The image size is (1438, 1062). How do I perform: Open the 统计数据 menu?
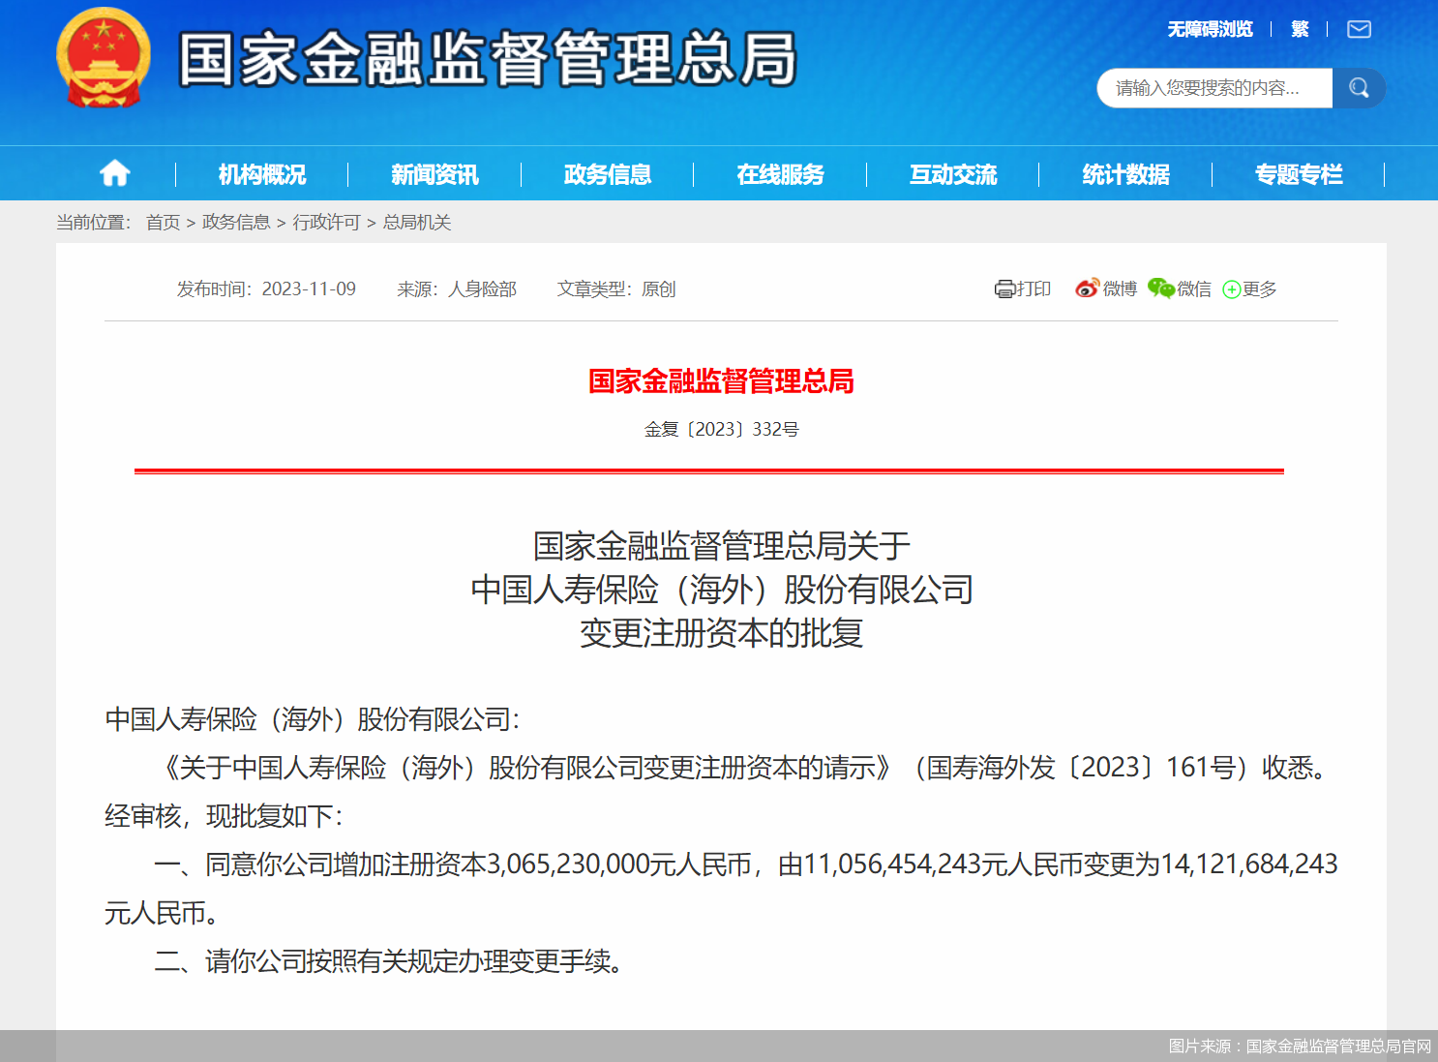tap(1125, 175)
